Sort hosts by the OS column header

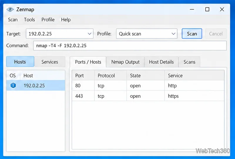(13, 75)
